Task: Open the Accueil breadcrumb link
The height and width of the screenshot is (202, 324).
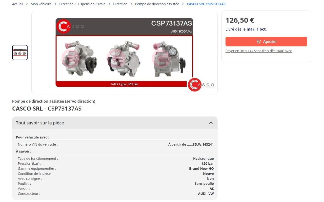Action: [17, 4]
